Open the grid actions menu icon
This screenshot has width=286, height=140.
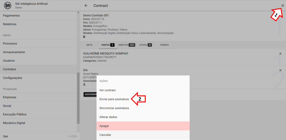pyautogui.click(x=282, y=6)
